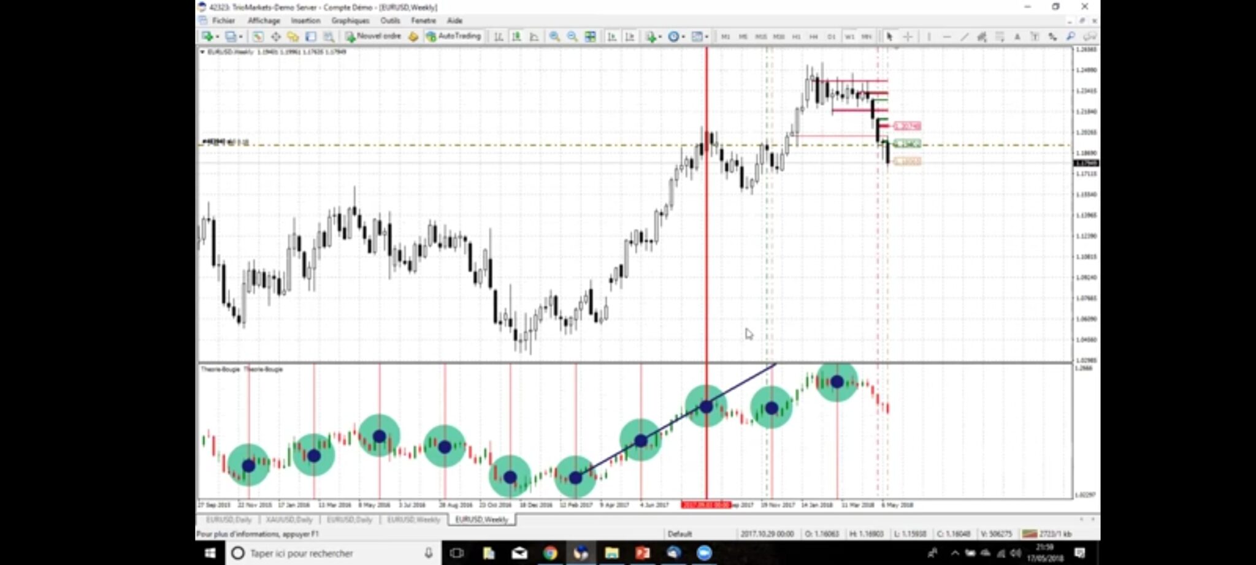This screenshot has height=565, width=1256.
Task: Toggle the AutoTrading button
Action: point(454,37)
